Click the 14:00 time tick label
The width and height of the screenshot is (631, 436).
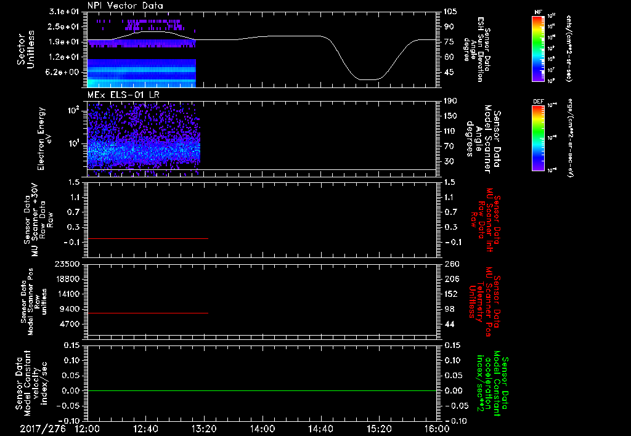pos(262,429)
